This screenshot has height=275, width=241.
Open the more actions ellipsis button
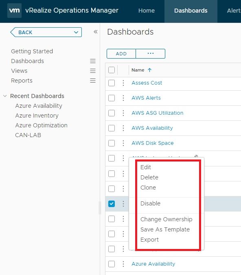click(x=151, y=53)
